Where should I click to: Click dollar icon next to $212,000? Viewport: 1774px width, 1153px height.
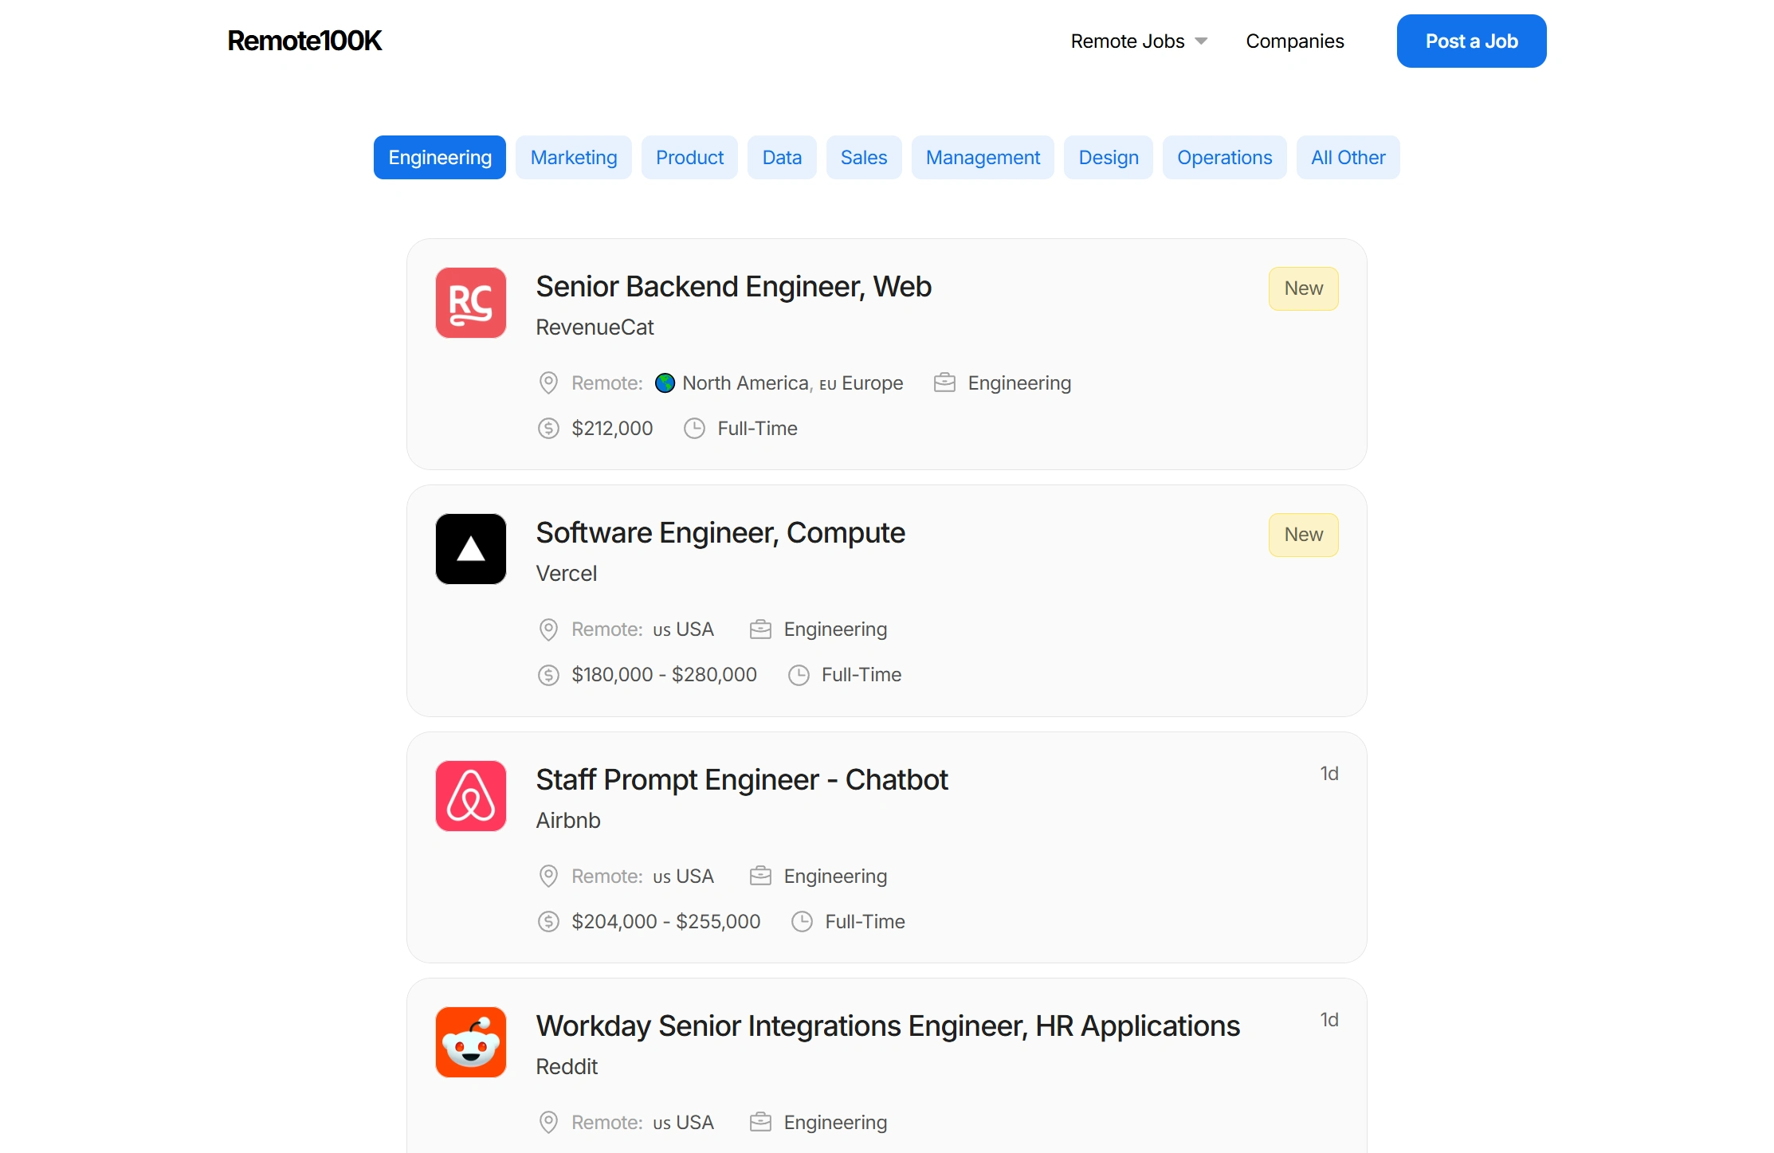[x=548, y=429]
